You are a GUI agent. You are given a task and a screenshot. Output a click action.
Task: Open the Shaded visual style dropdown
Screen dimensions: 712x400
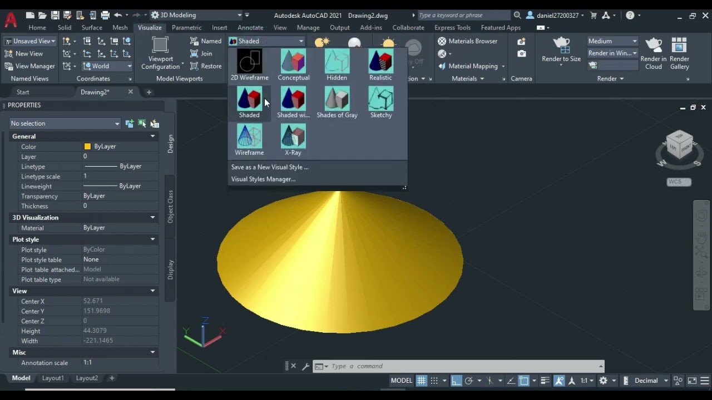click(266, 41)
